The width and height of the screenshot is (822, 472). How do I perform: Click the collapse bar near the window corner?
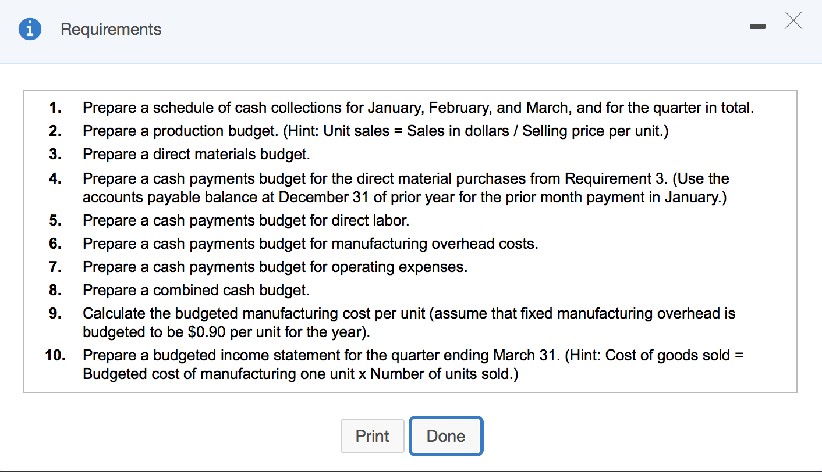point(757,26)
